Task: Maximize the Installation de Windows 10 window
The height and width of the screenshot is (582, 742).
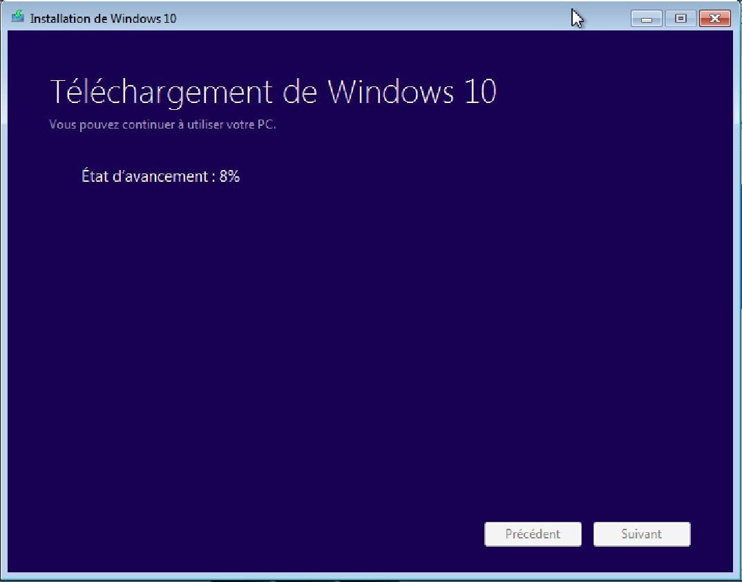Action: point(681,19)
